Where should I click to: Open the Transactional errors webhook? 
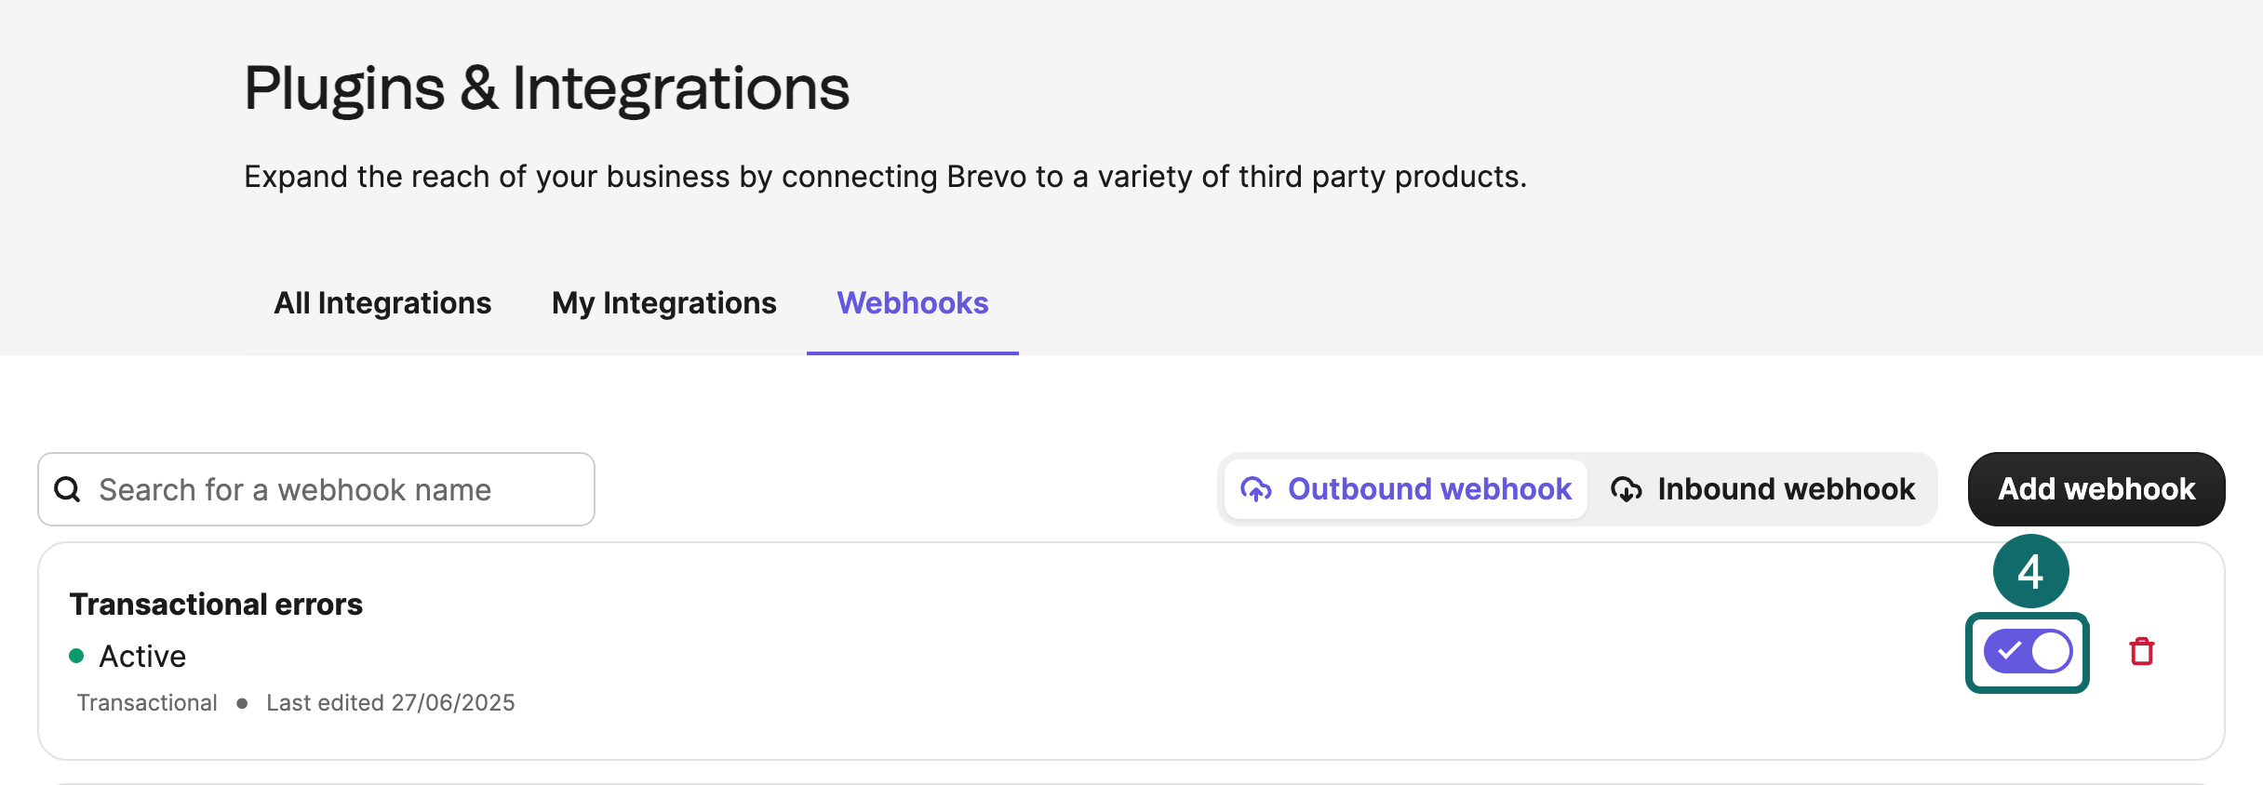coord(217,603)
